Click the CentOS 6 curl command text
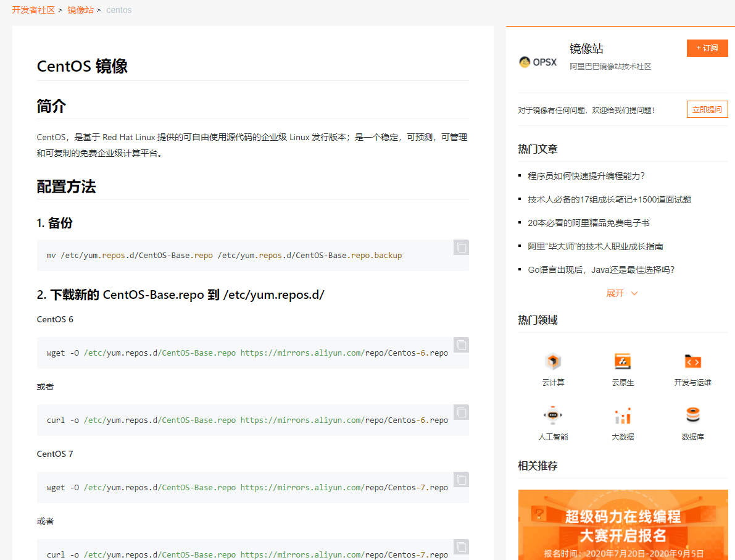The image size is (735, 560). 247,420
